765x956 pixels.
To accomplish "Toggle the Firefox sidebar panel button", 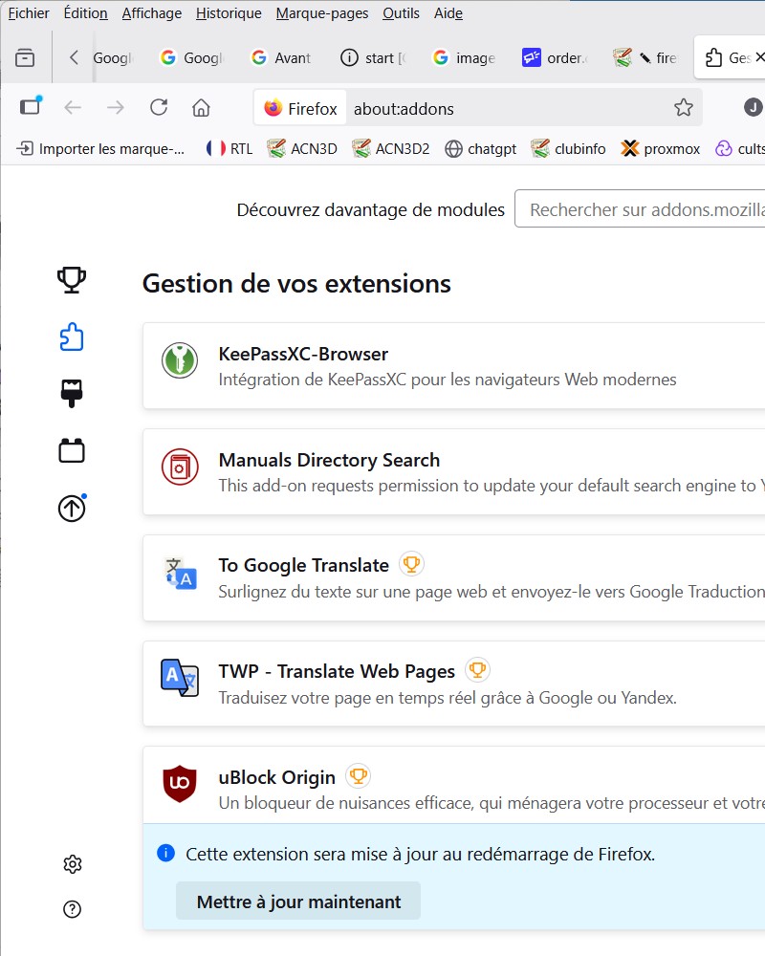I will pos(30,107).
